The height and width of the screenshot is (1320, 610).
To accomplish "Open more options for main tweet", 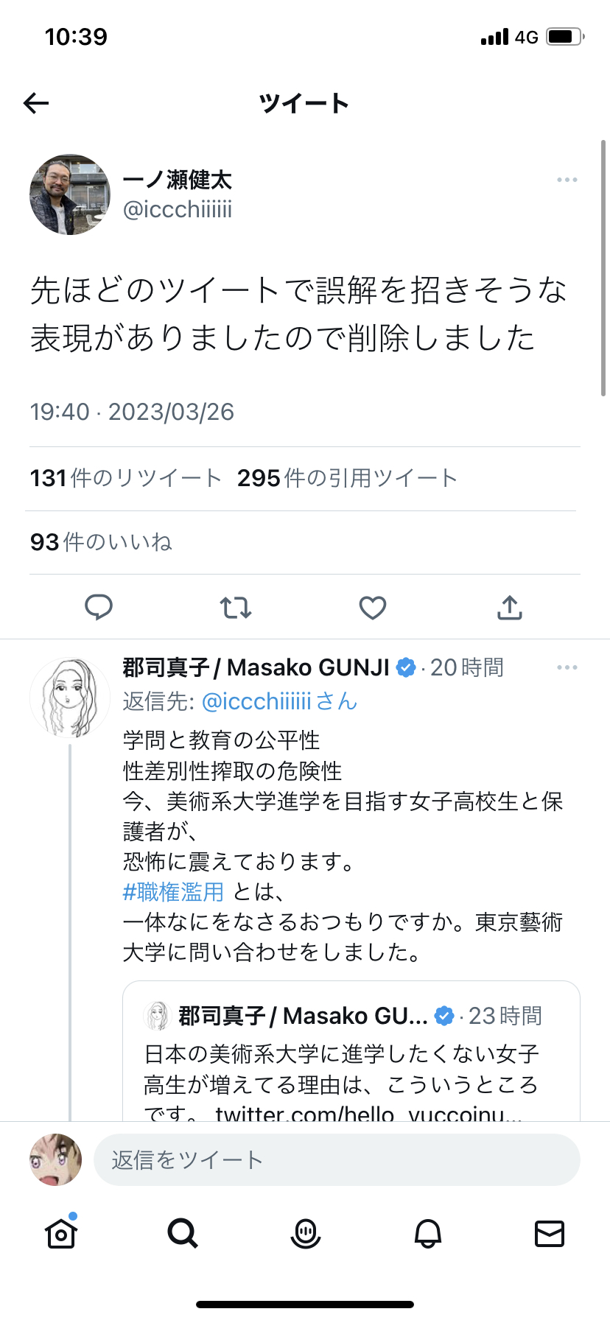I will click(x=567, y=180).
